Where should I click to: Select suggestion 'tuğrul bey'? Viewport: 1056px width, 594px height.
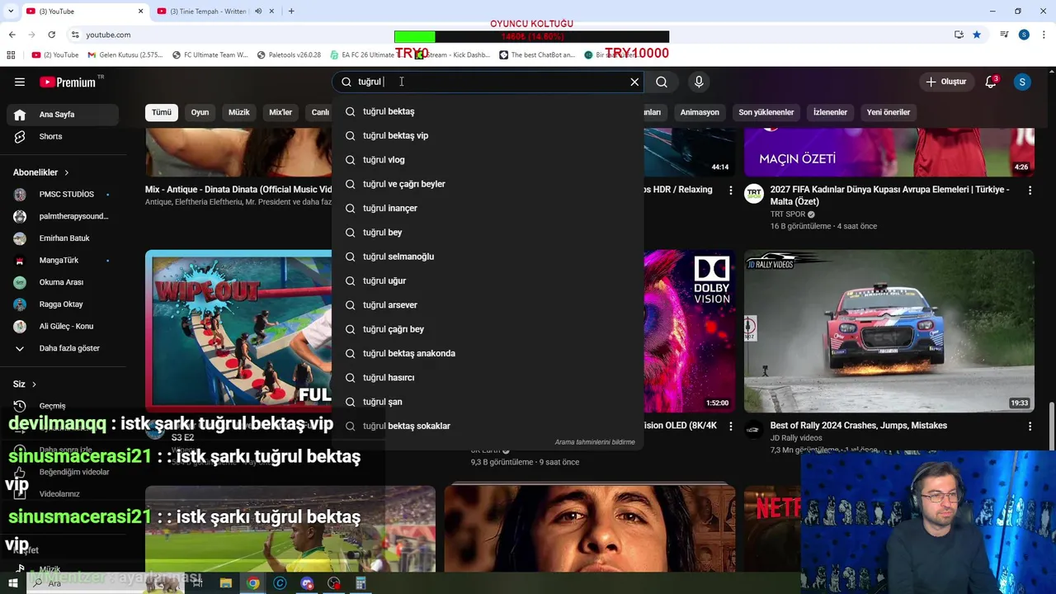488,233
